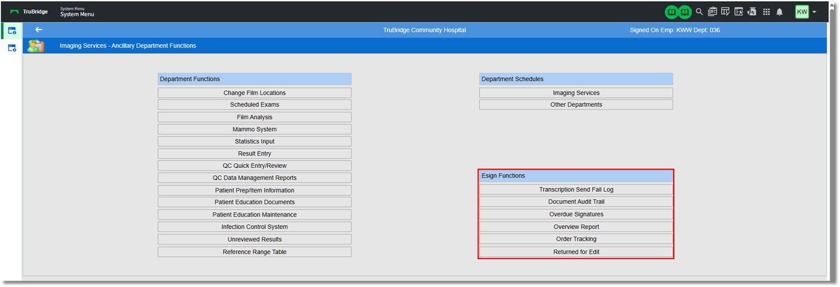Open QC Data Management Reports

(x=254, y=178)
